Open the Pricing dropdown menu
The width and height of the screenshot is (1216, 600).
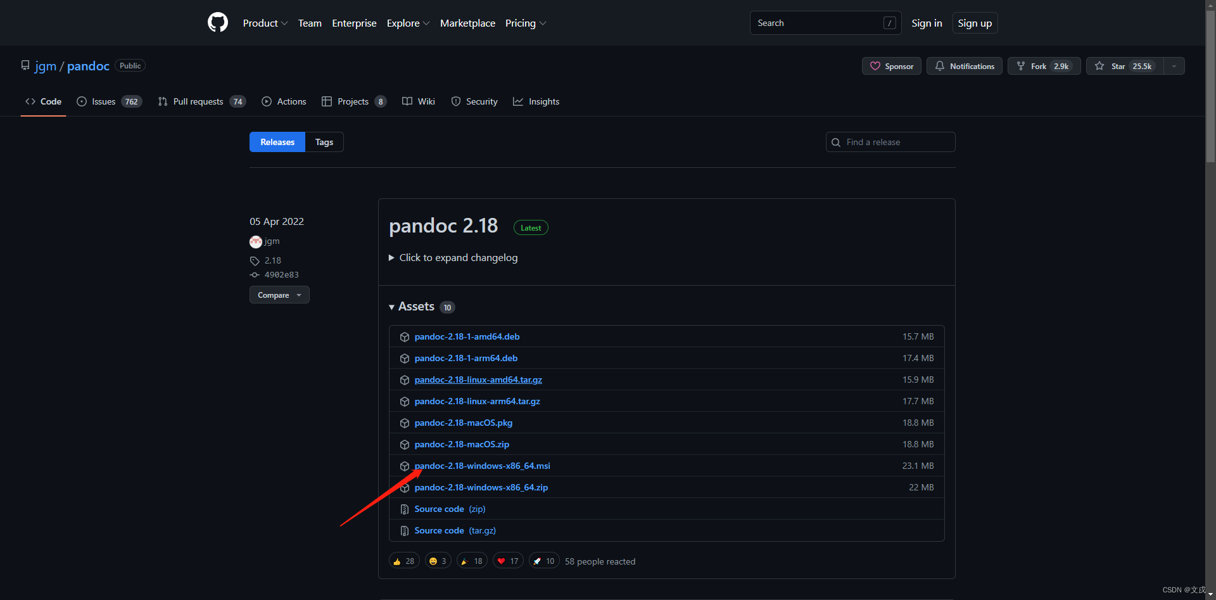(x=526, y=23)
